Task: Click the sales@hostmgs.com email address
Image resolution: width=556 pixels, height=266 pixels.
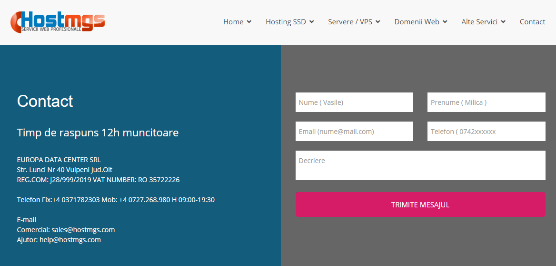Action: click(x=83, y=230)
